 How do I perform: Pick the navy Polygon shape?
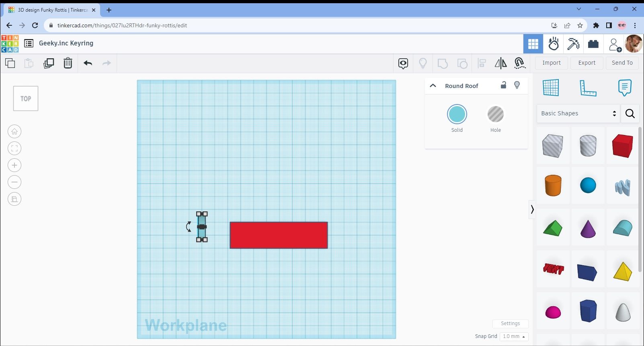pos(588,311)
